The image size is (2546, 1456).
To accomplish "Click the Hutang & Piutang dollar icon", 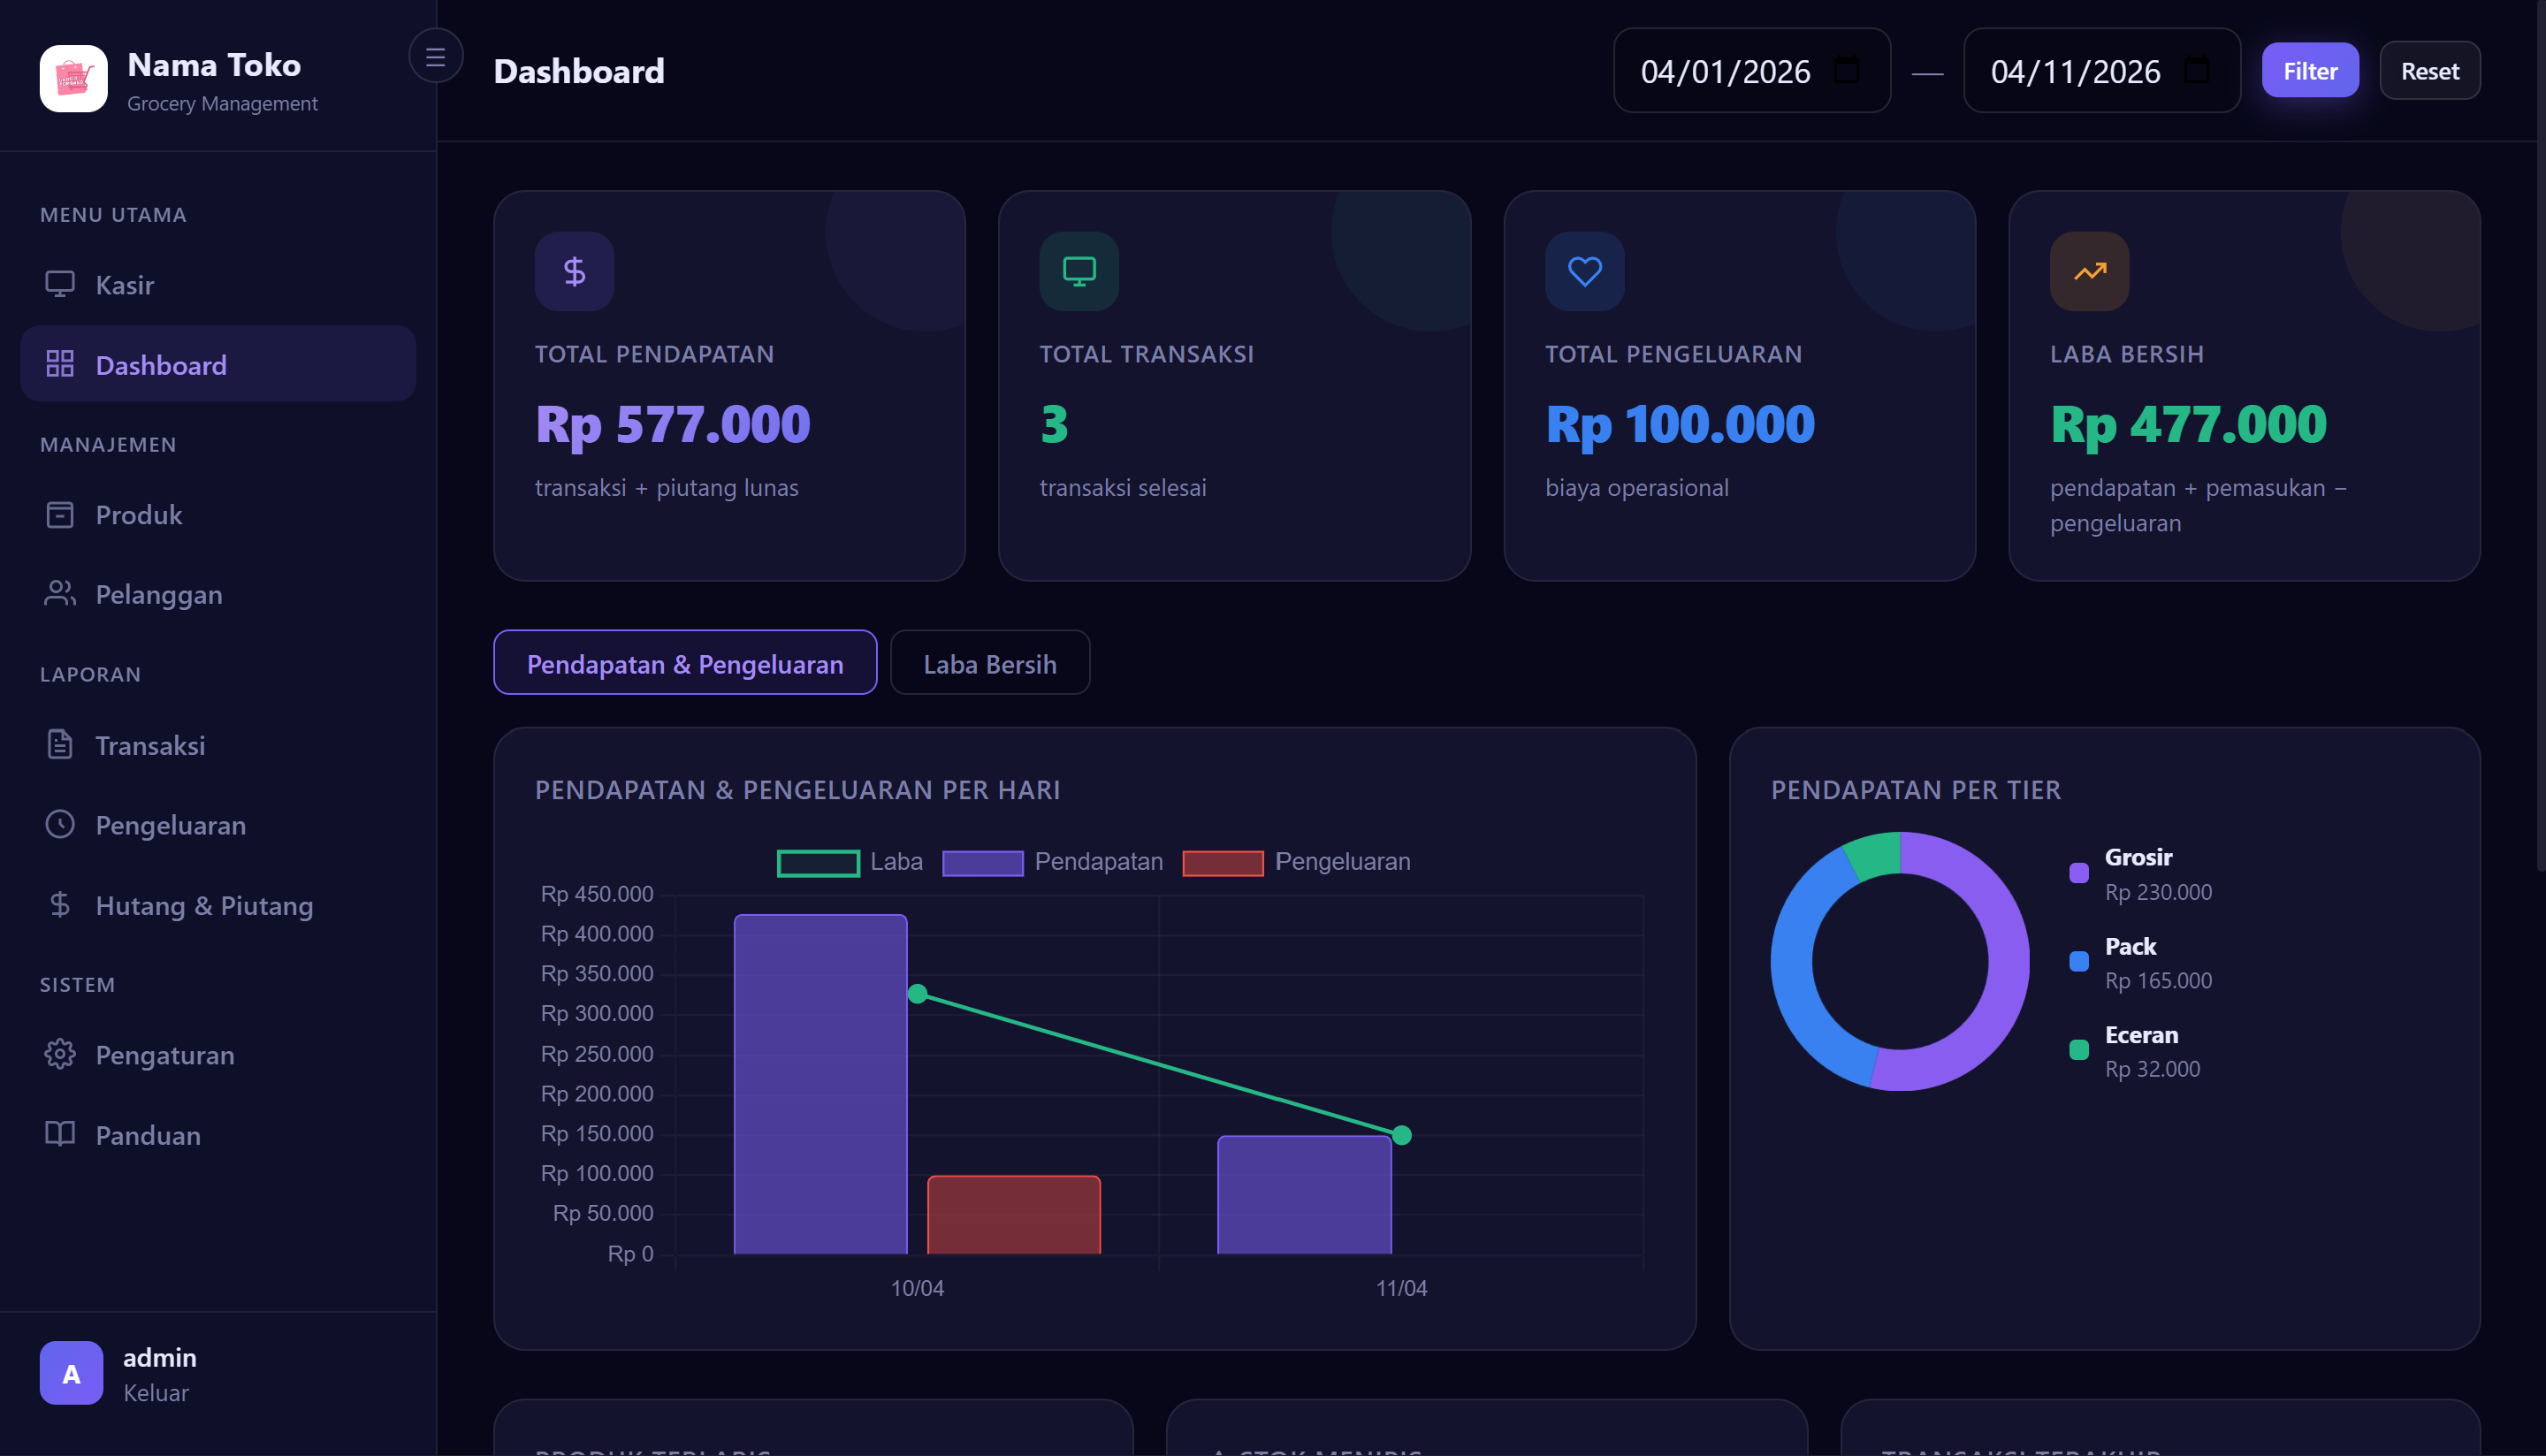I will 60,905.
